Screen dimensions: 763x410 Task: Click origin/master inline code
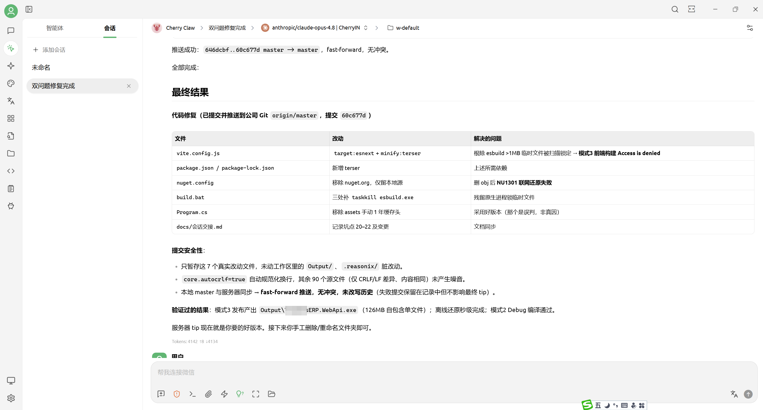294,115
